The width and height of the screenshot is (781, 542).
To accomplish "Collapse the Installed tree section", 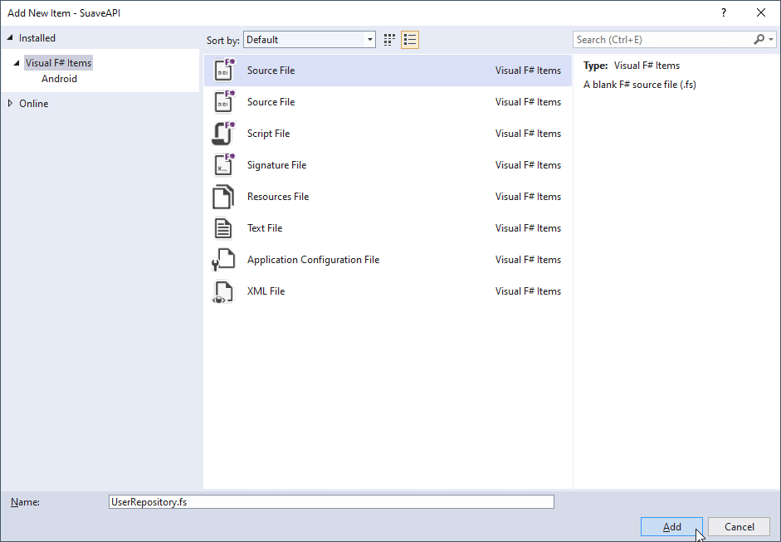I will point(10,38).
